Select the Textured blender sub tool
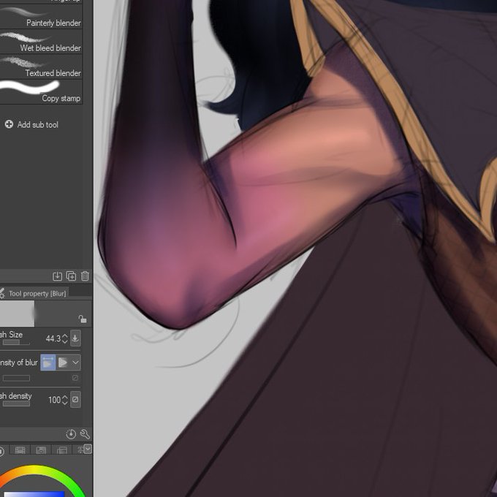 click(41, 67)
